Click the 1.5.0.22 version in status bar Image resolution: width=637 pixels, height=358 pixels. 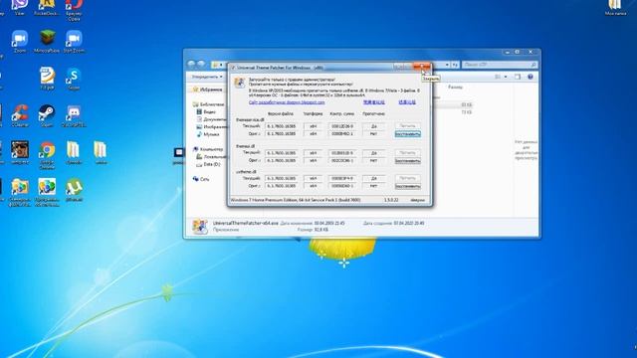(391, 200)
